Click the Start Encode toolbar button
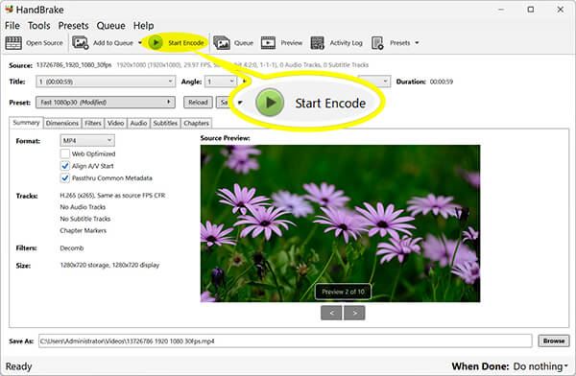The height and width of the screenshot is (376, 576). pos(176,42)
